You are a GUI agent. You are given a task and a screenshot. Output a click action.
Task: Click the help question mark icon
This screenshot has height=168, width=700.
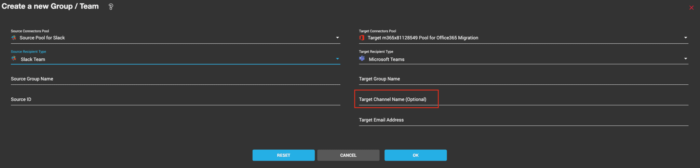111,7
